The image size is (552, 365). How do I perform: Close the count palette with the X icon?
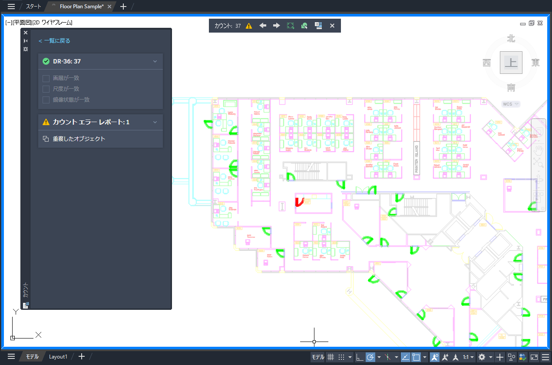tap(26, 33)
